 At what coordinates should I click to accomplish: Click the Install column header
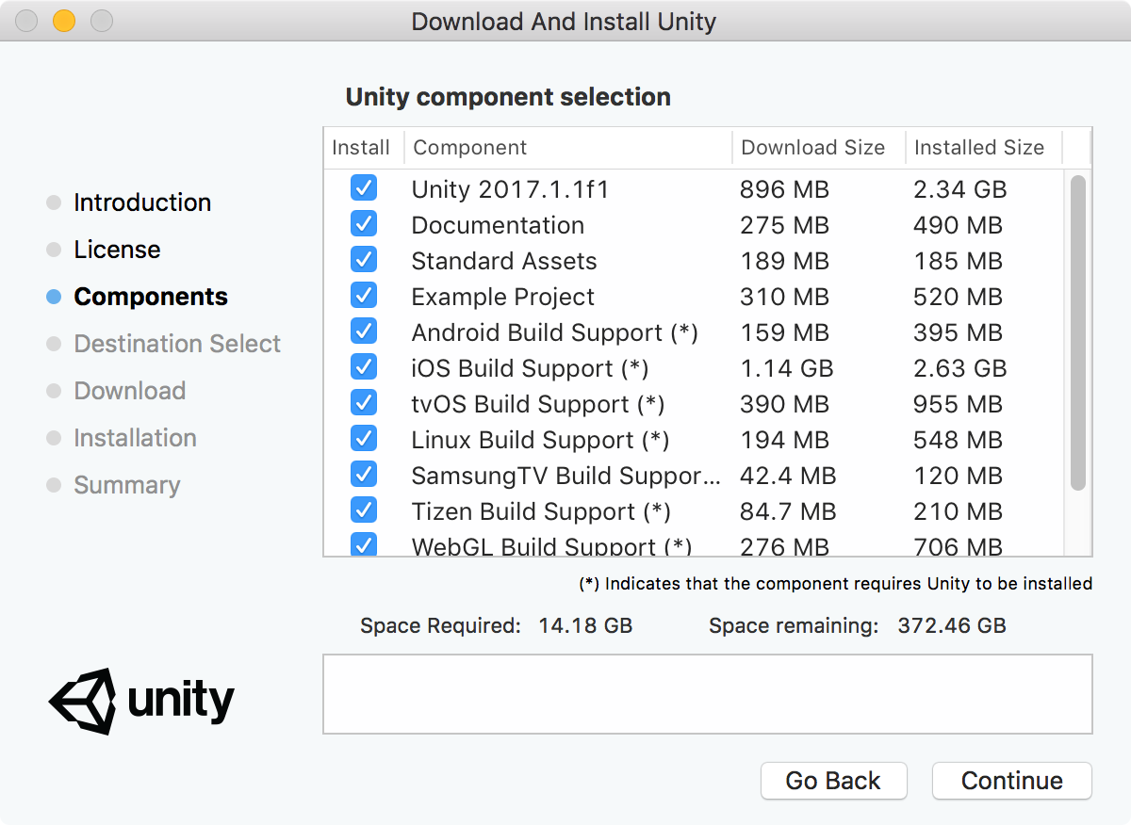click(364, 148)
